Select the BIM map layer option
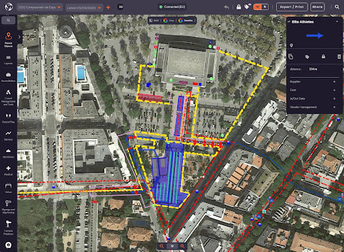 (154, 21)
